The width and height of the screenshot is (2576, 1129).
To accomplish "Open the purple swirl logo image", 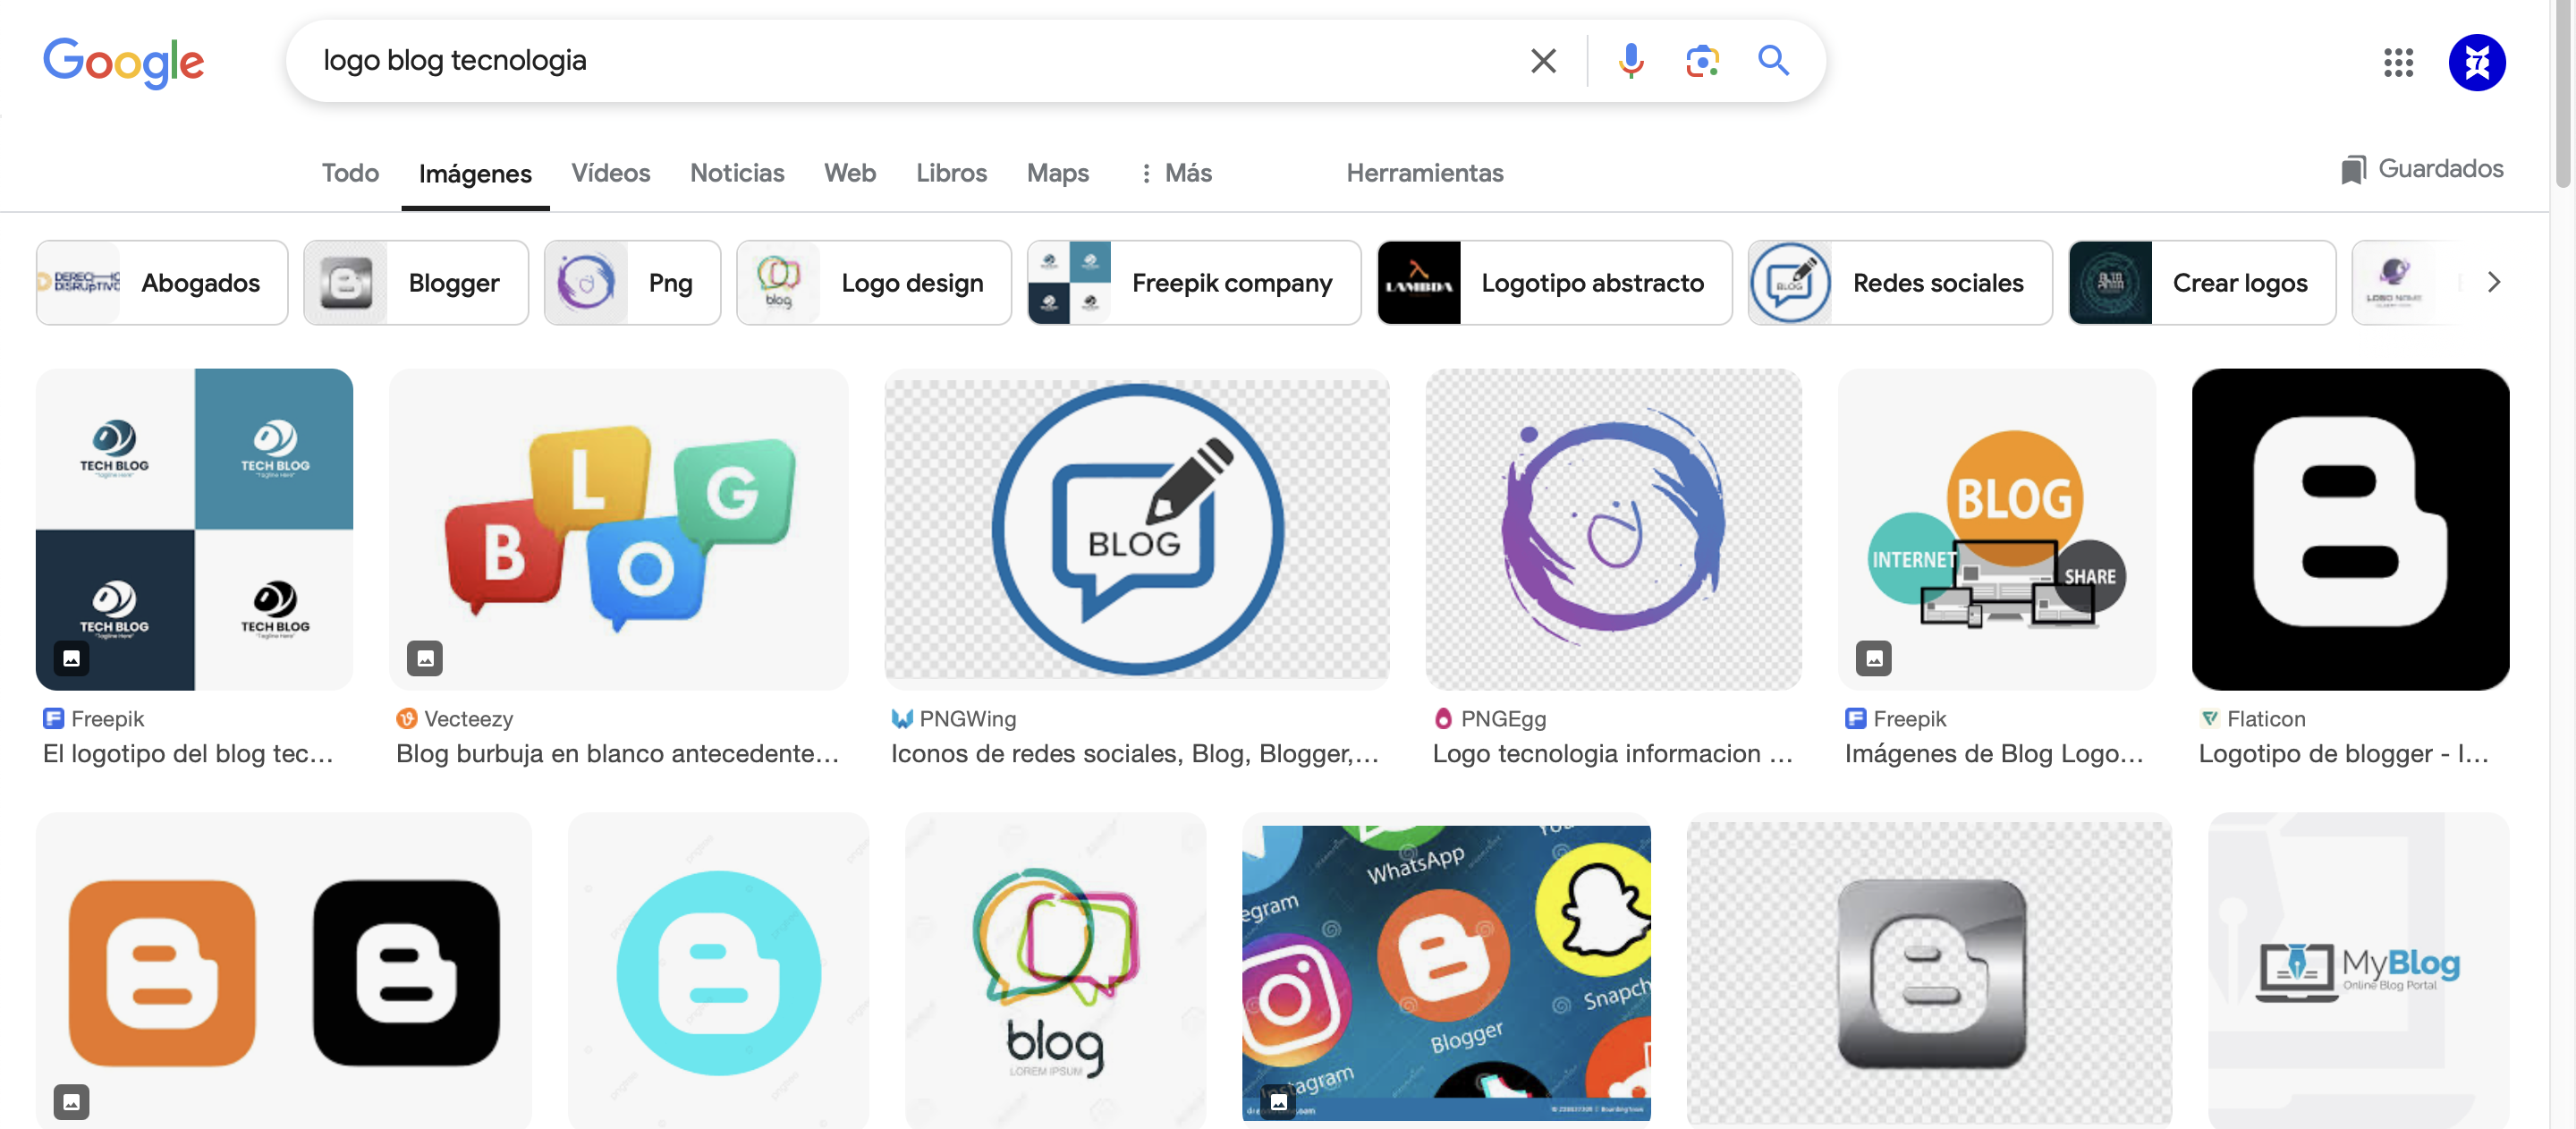I will coord(1613,529).
